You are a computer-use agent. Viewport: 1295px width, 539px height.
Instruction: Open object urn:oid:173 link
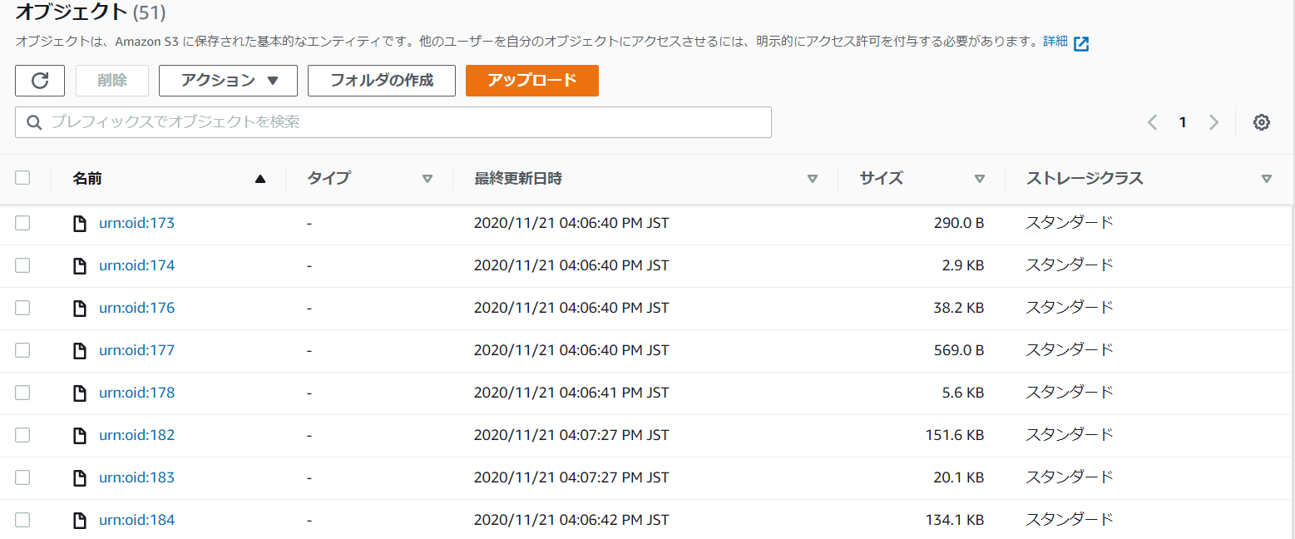[x=136, y=223]
